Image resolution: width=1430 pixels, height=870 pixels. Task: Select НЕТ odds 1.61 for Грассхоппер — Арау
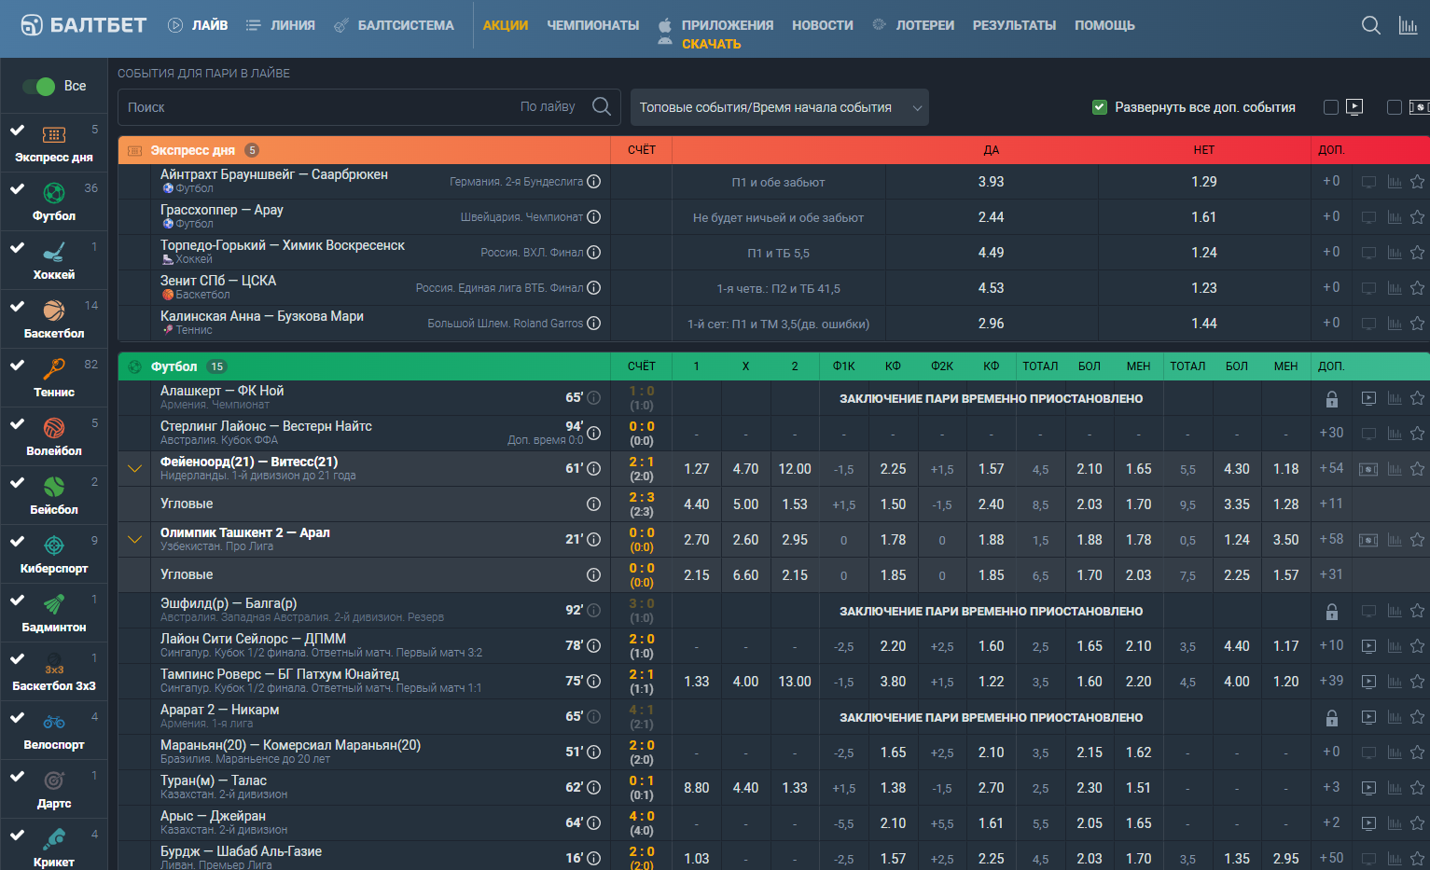click(x=1204, y=217)
